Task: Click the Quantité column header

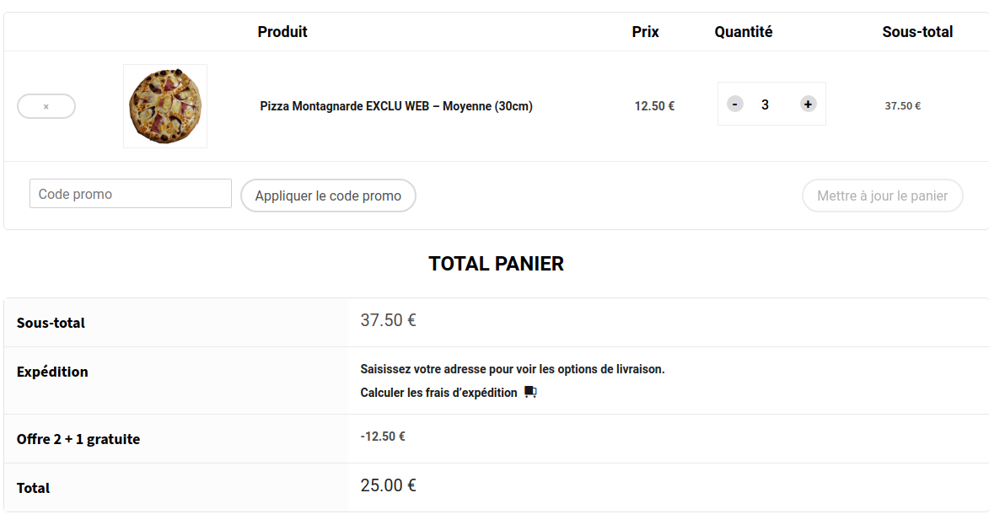Action: click(x=743, y=31)
